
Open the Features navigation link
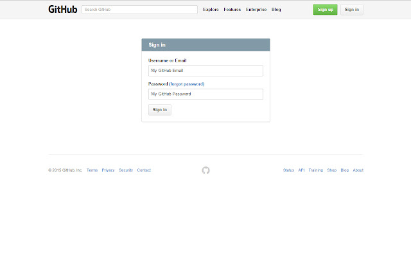point(232,10)
